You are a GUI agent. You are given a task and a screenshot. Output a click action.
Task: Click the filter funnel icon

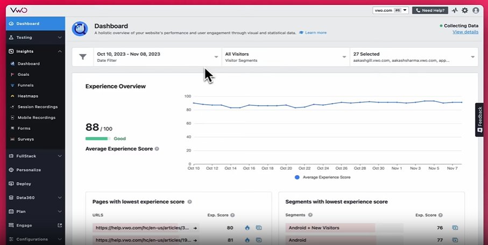(83, 57)
